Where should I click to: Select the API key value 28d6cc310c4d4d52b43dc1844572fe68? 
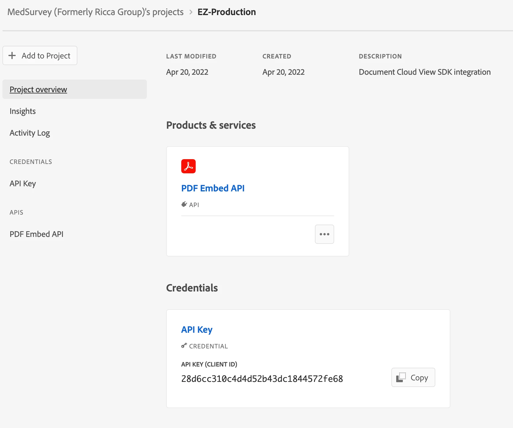click(262, 379)
